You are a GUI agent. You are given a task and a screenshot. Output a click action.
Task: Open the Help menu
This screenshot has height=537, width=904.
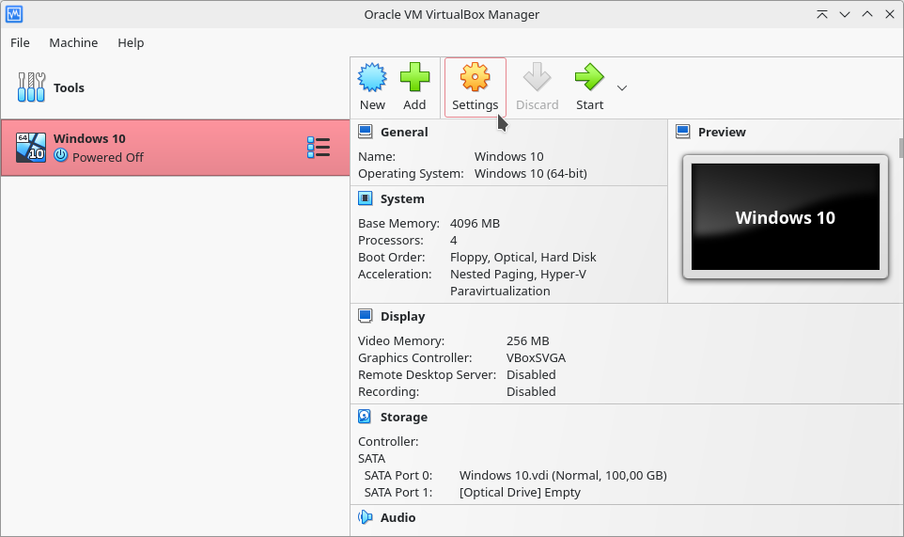[131, 42]
